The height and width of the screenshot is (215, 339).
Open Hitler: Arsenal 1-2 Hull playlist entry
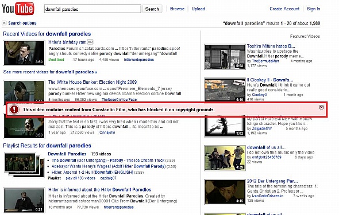[x=92, y=173]
